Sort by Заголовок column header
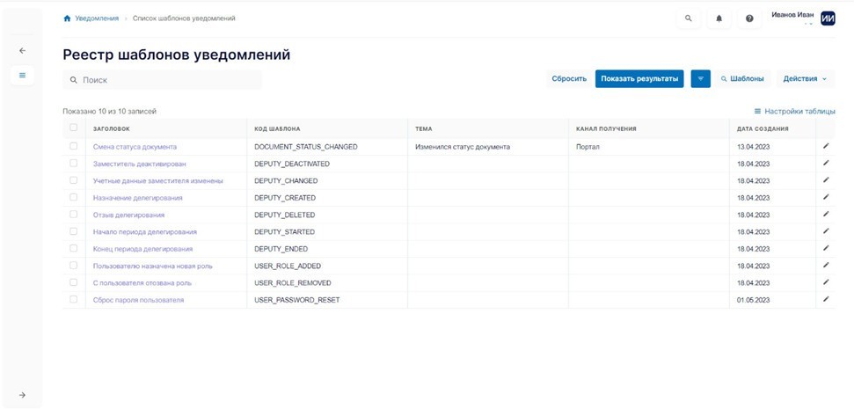This screenshot has height=409, width=854. click(112, 129)
